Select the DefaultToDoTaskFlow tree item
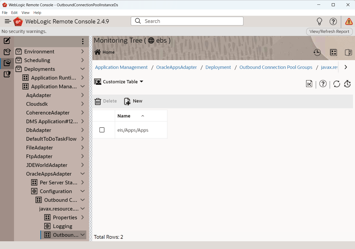355x249 pixels. click(x=51, y=139)
